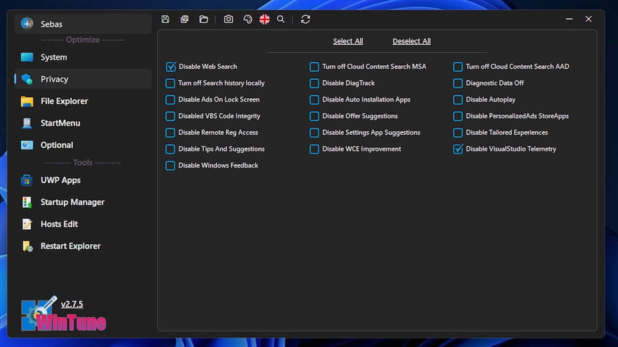Open the folder icon in toolbar
618x347 pixels.
coord(204,20)
